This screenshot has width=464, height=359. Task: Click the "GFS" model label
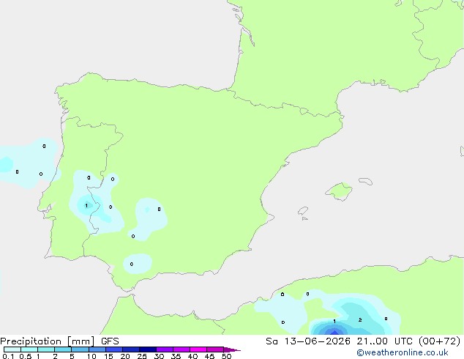point(110,341)
